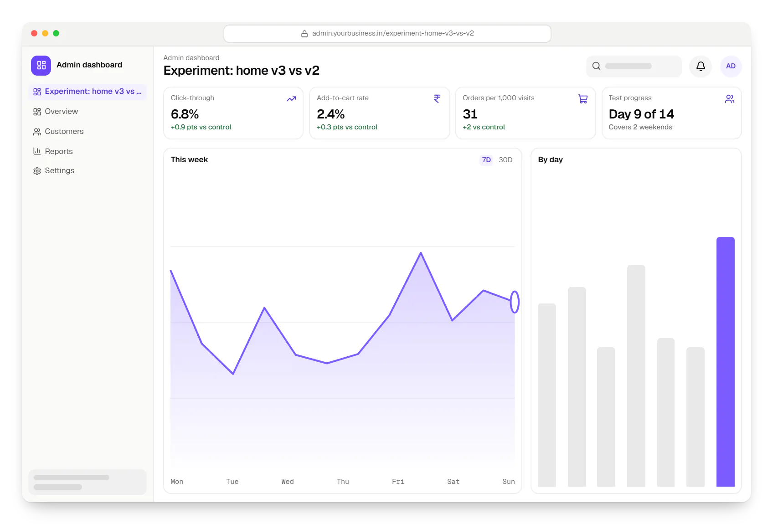Open the Customers section

pos(88,132)
